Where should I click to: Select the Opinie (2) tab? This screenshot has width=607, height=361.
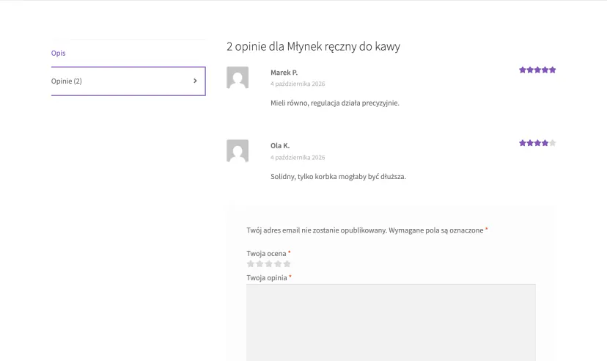coord(128,81)
